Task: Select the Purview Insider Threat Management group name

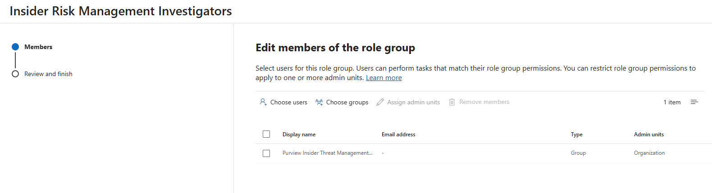Action: pos(327,153)
